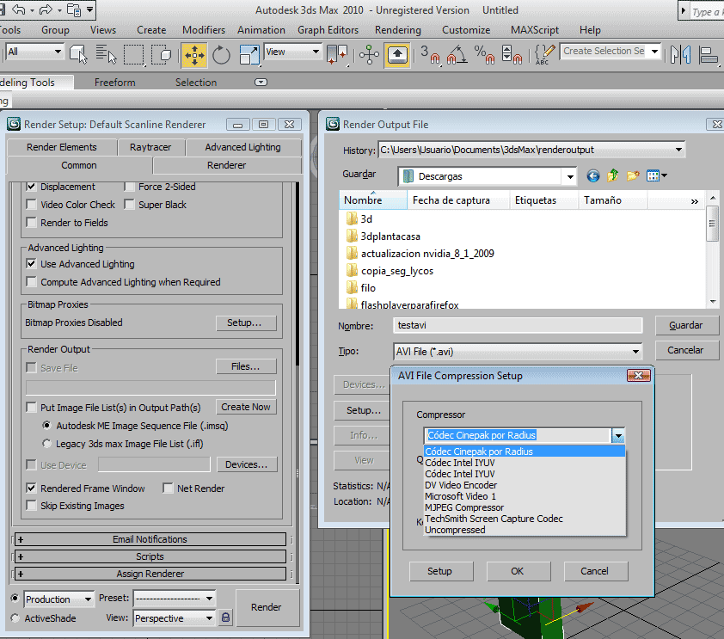Select the Select Object arrow tool
Screen dimensions: 724x639
pyautogui.click(x=78, y=54)
